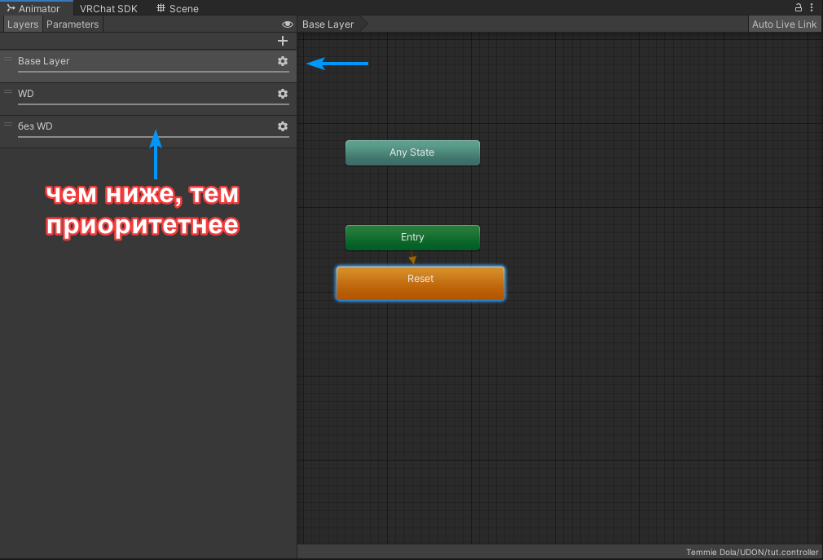Select the Entry node
Viewport: 823px width, 560px height.
pyautogui.click(x=412, y=237)
